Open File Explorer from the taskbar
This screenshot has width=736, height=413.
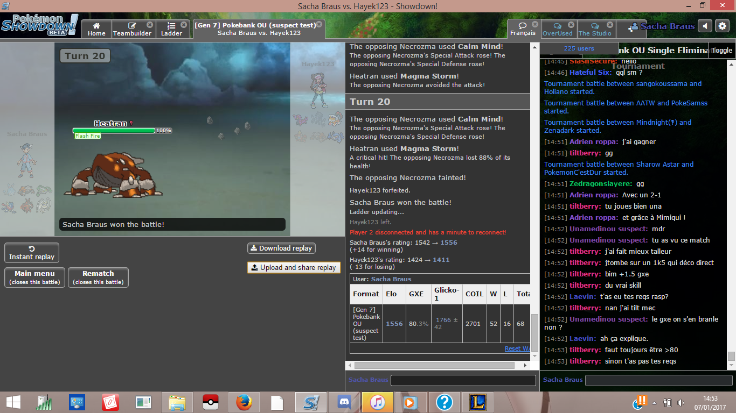click(177, 402)
